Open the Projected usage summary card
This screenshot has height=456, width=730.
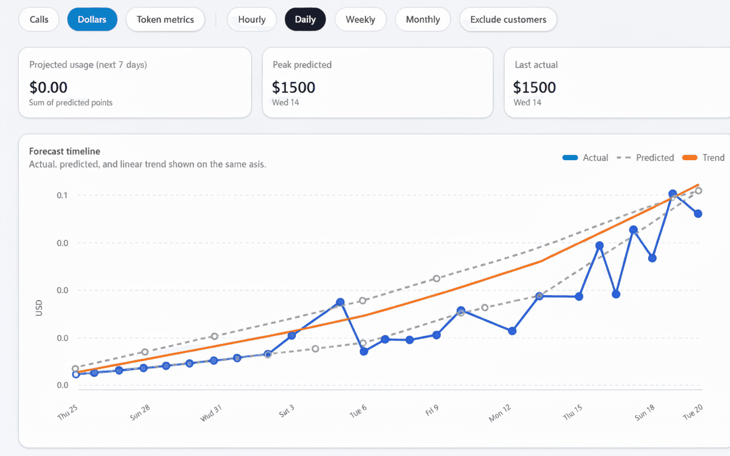pyautogui.click(x=135, y=82)
